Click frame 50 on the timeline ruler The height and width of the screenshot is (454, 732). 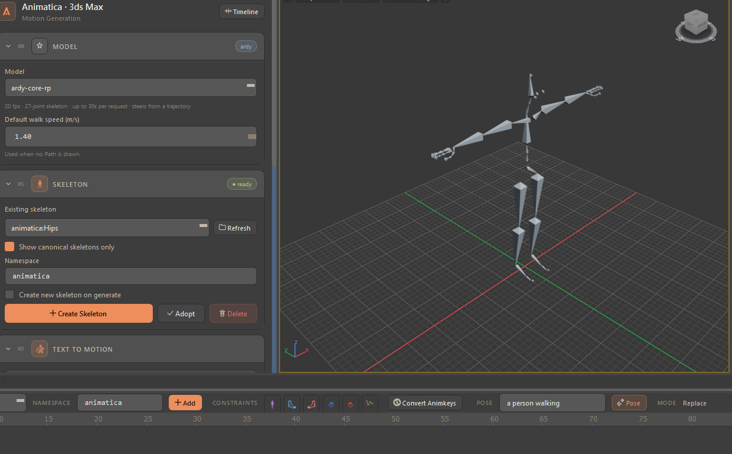(395, 419)
